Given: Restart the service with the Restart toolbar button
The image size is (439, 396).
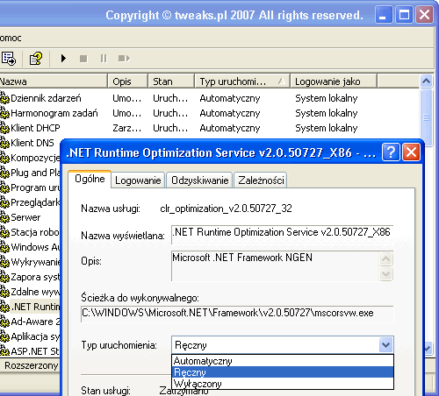Looking at the screenshot, I should click(x=124, y=59).
